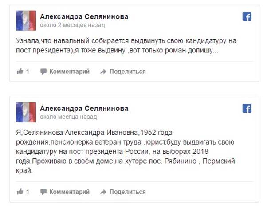The width and height of the screenshot is (275, 209).
Task: Click the share arrow icon on the first post
Action: (103, 72)
